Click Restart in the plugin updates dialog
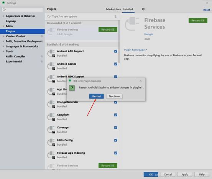The height and width of the screenshot is (179, 212). (x=97, y=96)
